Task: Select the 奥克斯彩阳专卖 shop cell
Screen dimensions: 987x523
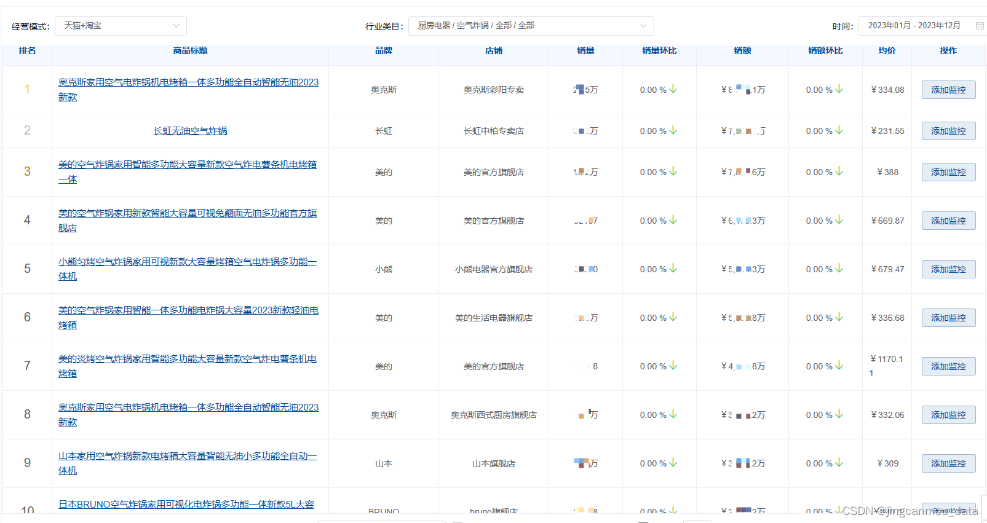Action: point(494,90)
